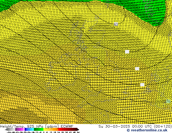Click the legend scale value 54
Image resolution: width=172 pixels, height=133 pixels.
[x=78, y=132]
